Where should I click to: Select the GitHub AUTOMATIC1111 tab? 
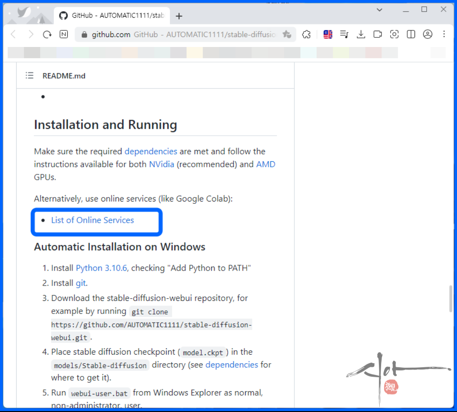[112, 15]
